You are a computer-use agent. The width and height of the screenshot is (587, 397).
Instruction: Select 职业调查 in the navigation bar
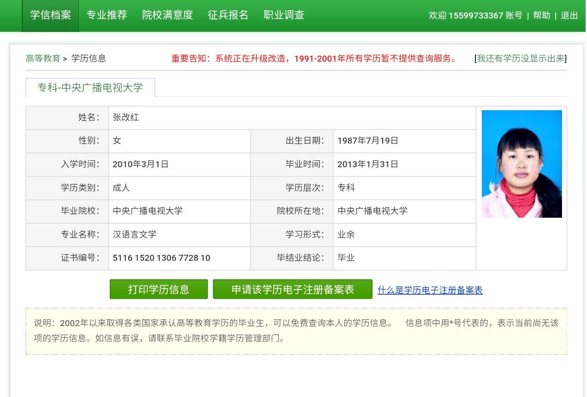tap(284, 15)
